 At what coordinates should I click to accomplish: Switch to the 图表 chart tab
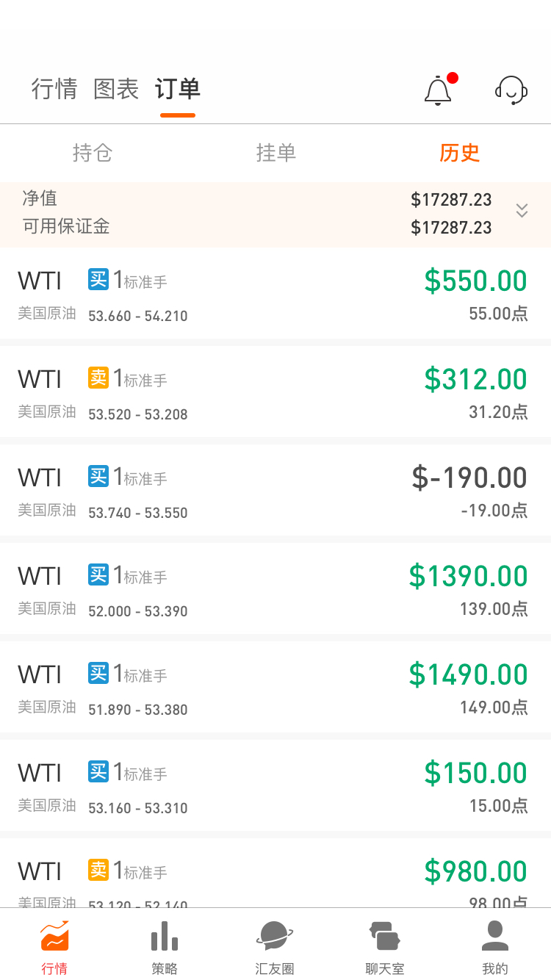pos(116,90)
